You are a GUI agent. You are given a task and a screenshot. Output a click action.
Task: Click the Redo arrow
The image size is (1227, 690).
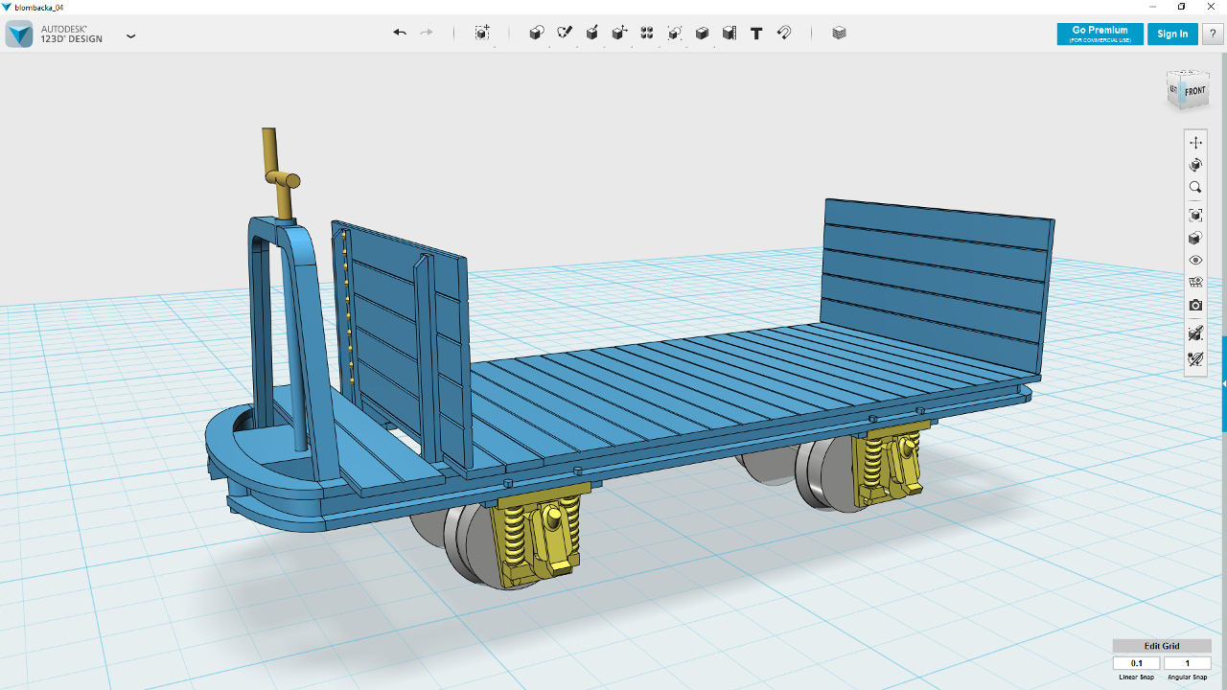pos(427,33)
